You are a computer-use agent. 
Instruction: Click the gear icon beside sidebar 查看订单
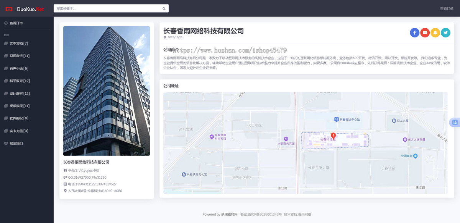click(6, 23)
